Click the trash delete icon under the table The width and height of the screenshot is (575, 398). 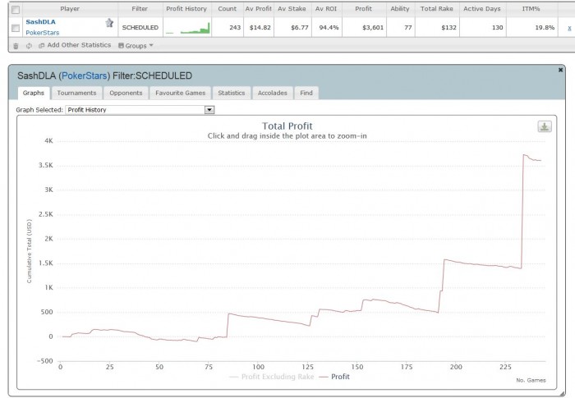click(16, 46)
